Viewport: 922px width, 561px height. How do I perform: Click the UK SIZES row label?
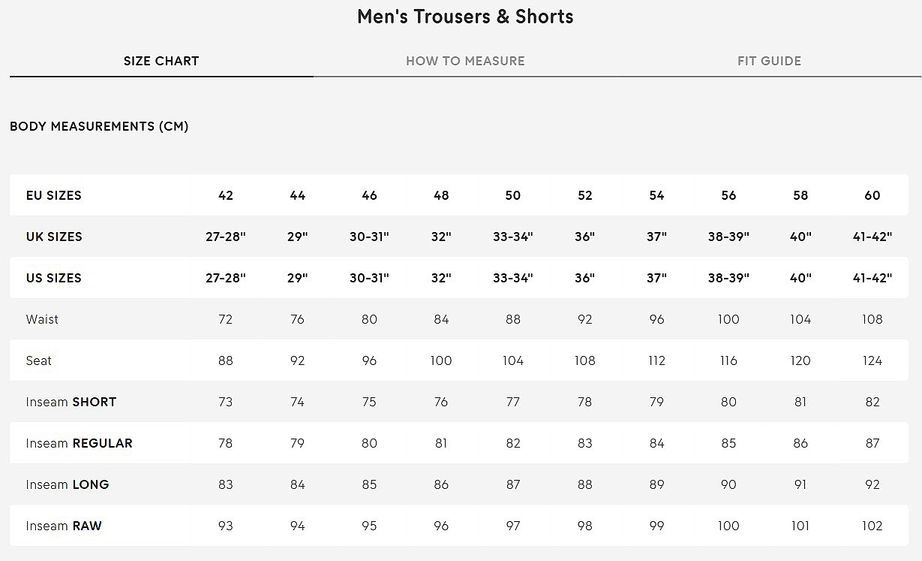coord(53,237)
